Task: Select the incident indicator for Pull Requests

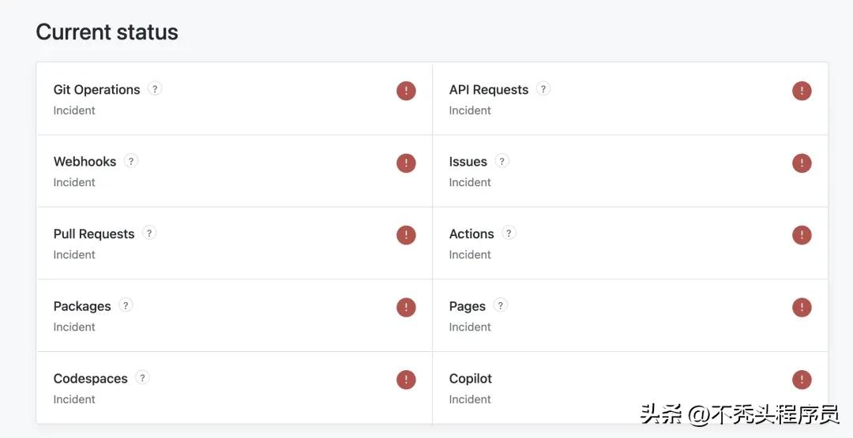Action: [x=406, y=235]
